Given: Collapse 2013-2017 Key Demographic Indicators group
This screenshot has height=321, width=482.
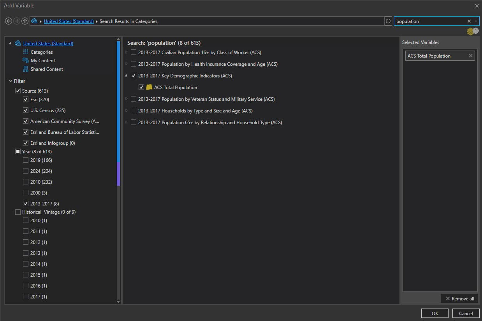Looking at the screenshot, I should [x=126, y=76].
